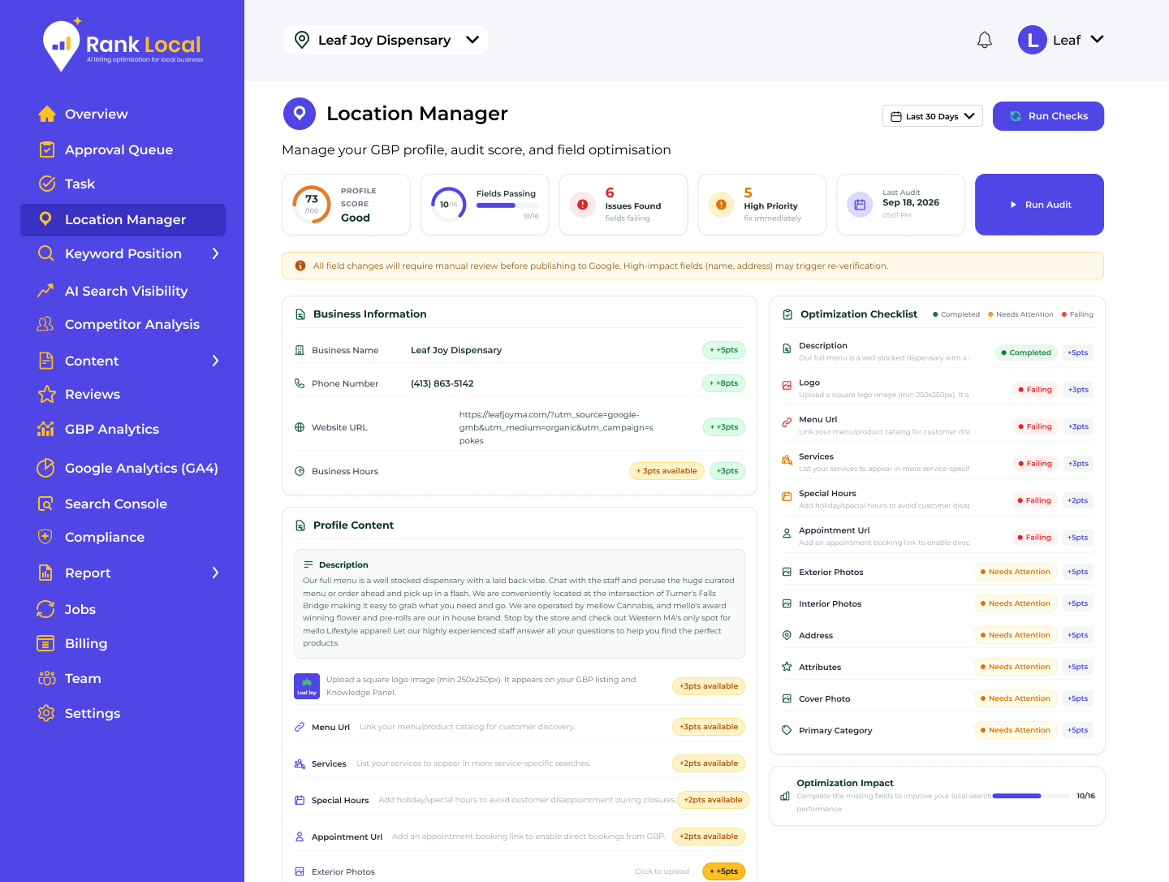Viewport: 1169px width, 882px height.
Task: Click the Team group icon
Action: 47,678
